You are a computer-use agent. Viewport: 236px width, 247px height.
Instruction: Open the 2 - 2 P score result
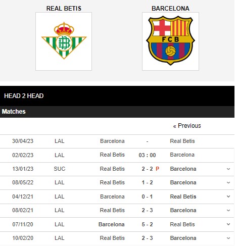[x=150, y=169]
